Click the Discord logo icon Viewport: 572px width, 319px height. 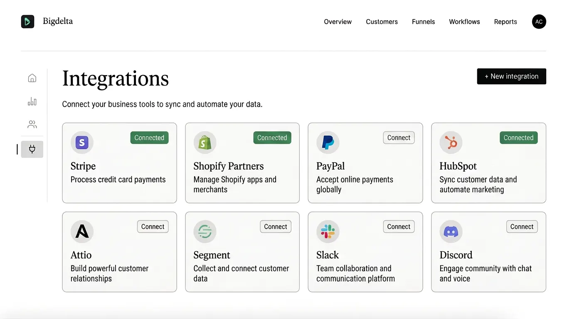click(451, 232)
